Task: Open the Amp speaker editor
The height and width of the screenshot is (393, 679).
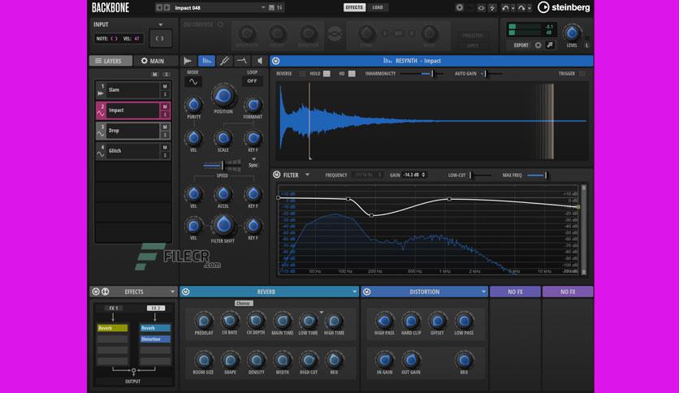Action: click(259, 61)
